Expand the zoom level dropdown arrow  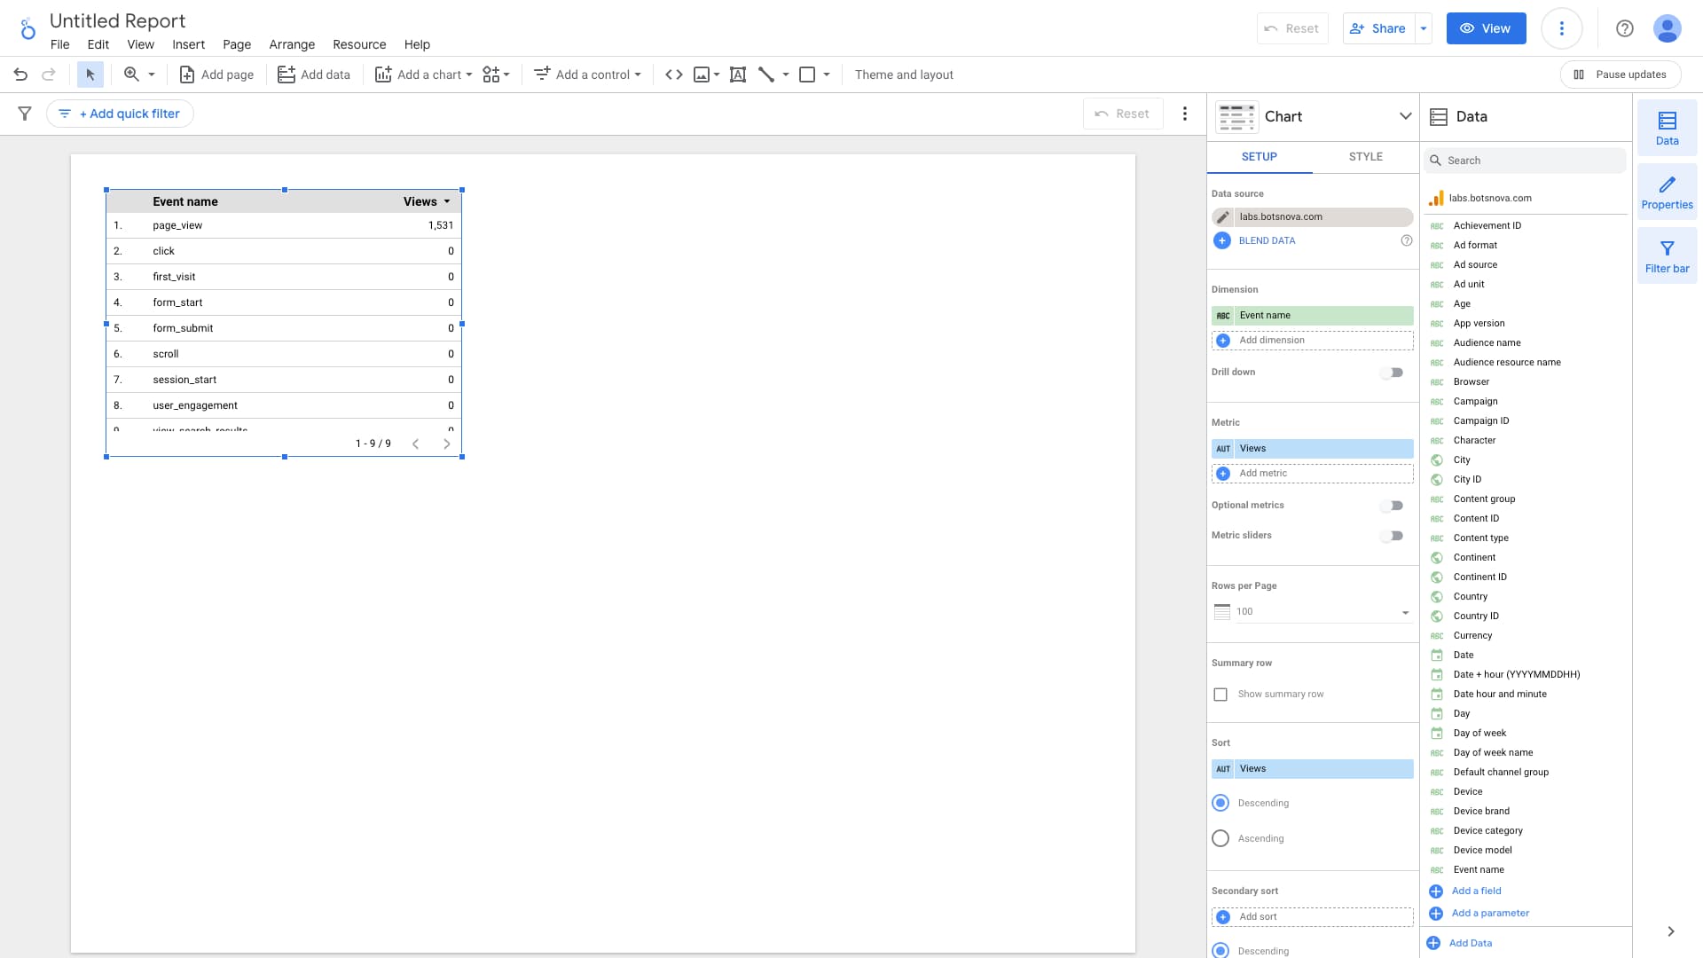click(152, 75)
